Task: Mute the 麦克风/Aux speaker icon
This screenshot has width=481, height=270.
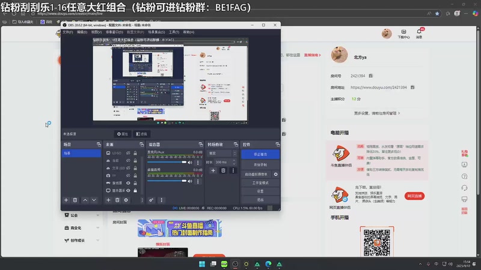Action: coord(190,163)
